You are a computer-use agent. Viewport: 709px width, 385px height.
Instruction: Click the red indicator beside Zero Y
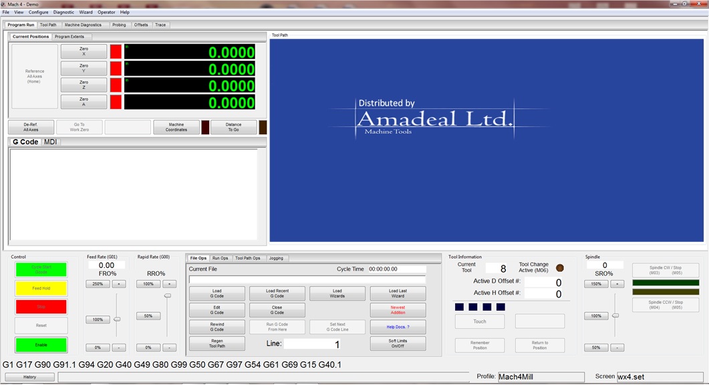(116, 68)
